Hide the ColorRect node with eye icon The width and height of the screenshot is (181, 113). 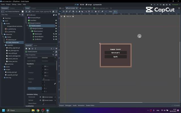56,20
